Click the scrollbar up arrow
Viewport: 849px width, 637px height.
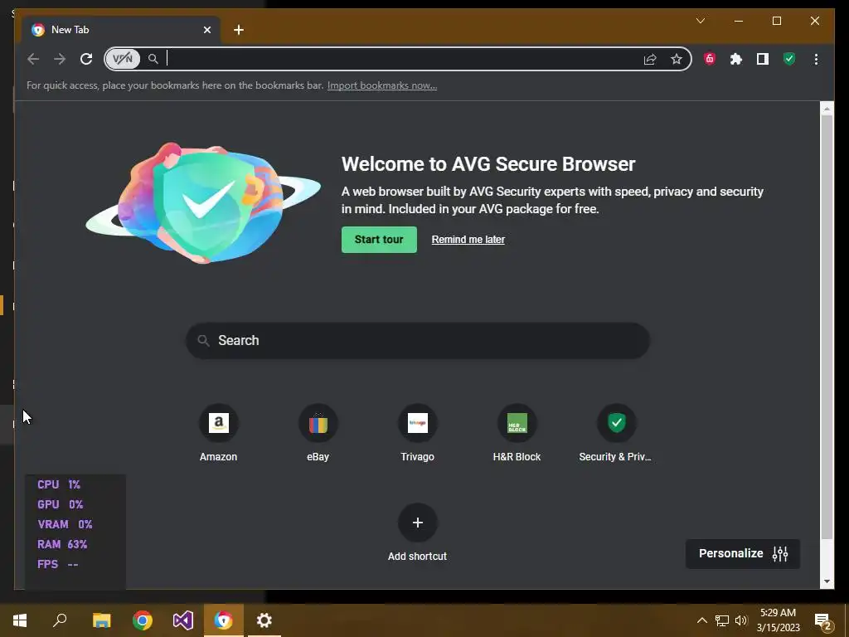(x=827, y=109)
